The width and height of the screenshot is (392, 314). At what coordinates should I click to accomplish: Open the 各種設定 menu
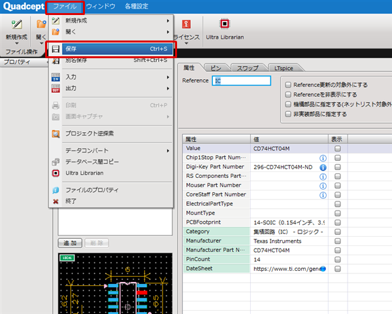click(x=137, y=7)
